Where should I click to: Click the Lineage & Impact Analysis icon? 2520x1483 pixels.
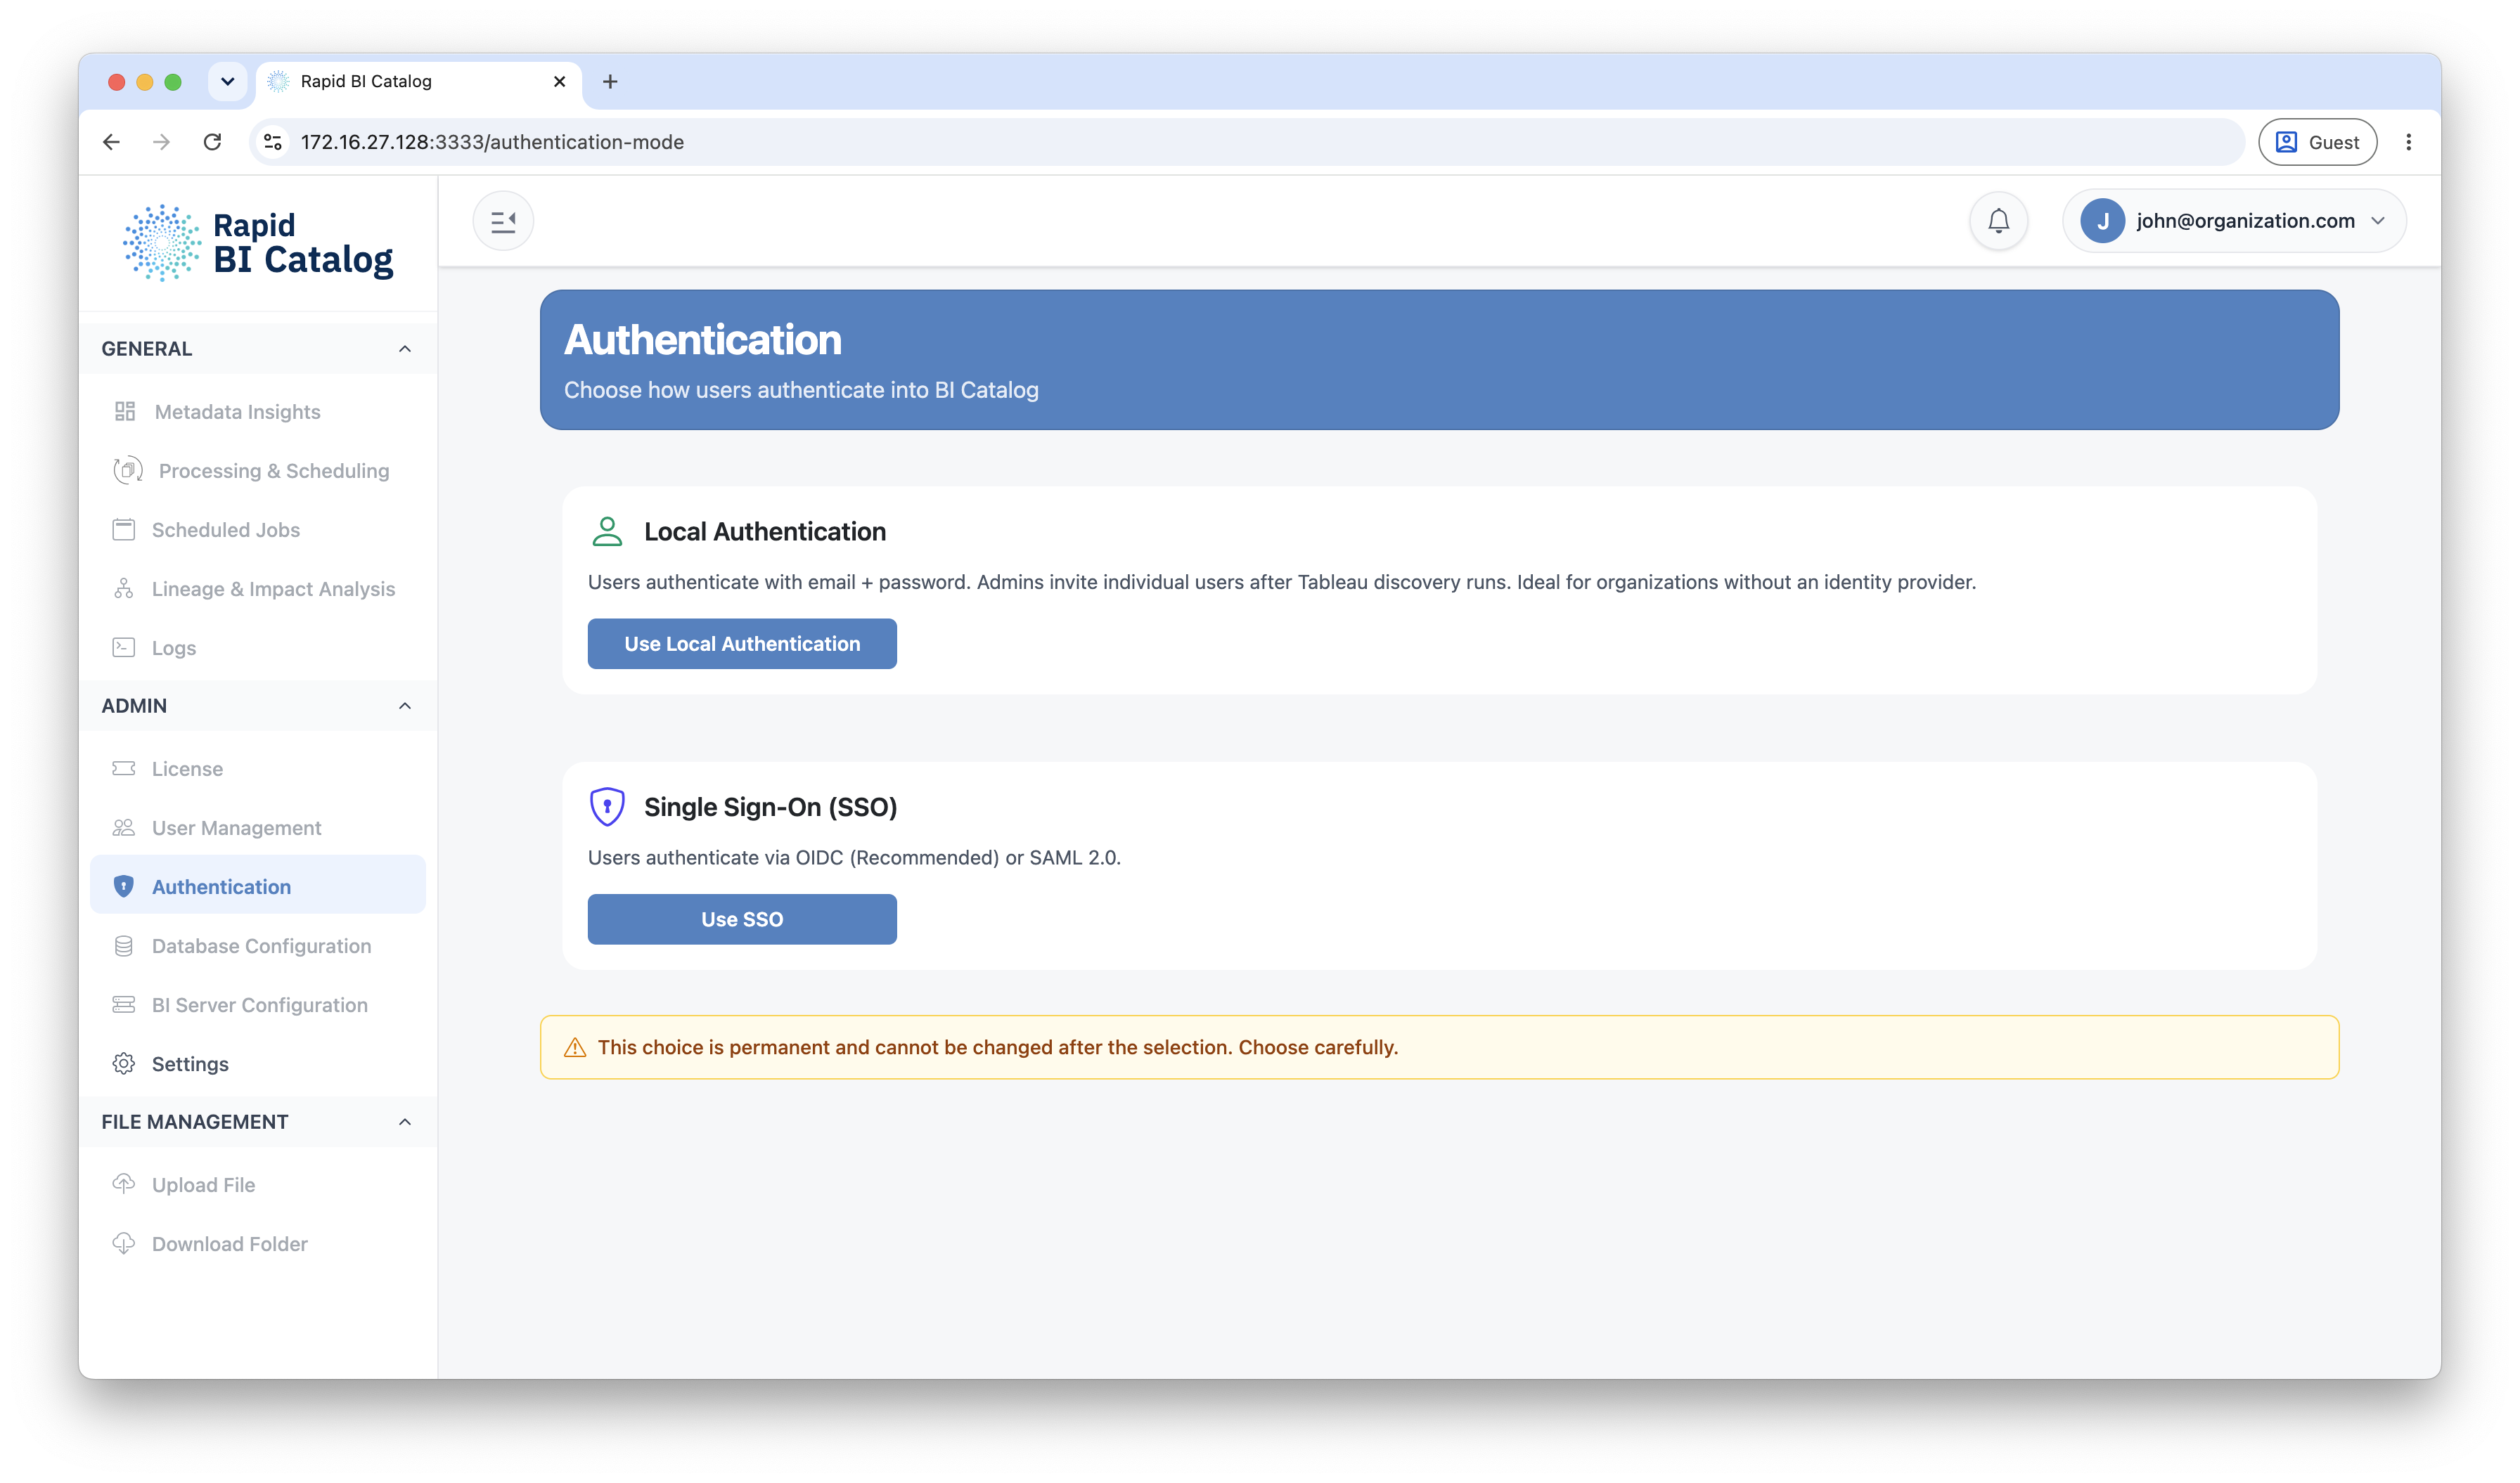(x=124, y=588)
